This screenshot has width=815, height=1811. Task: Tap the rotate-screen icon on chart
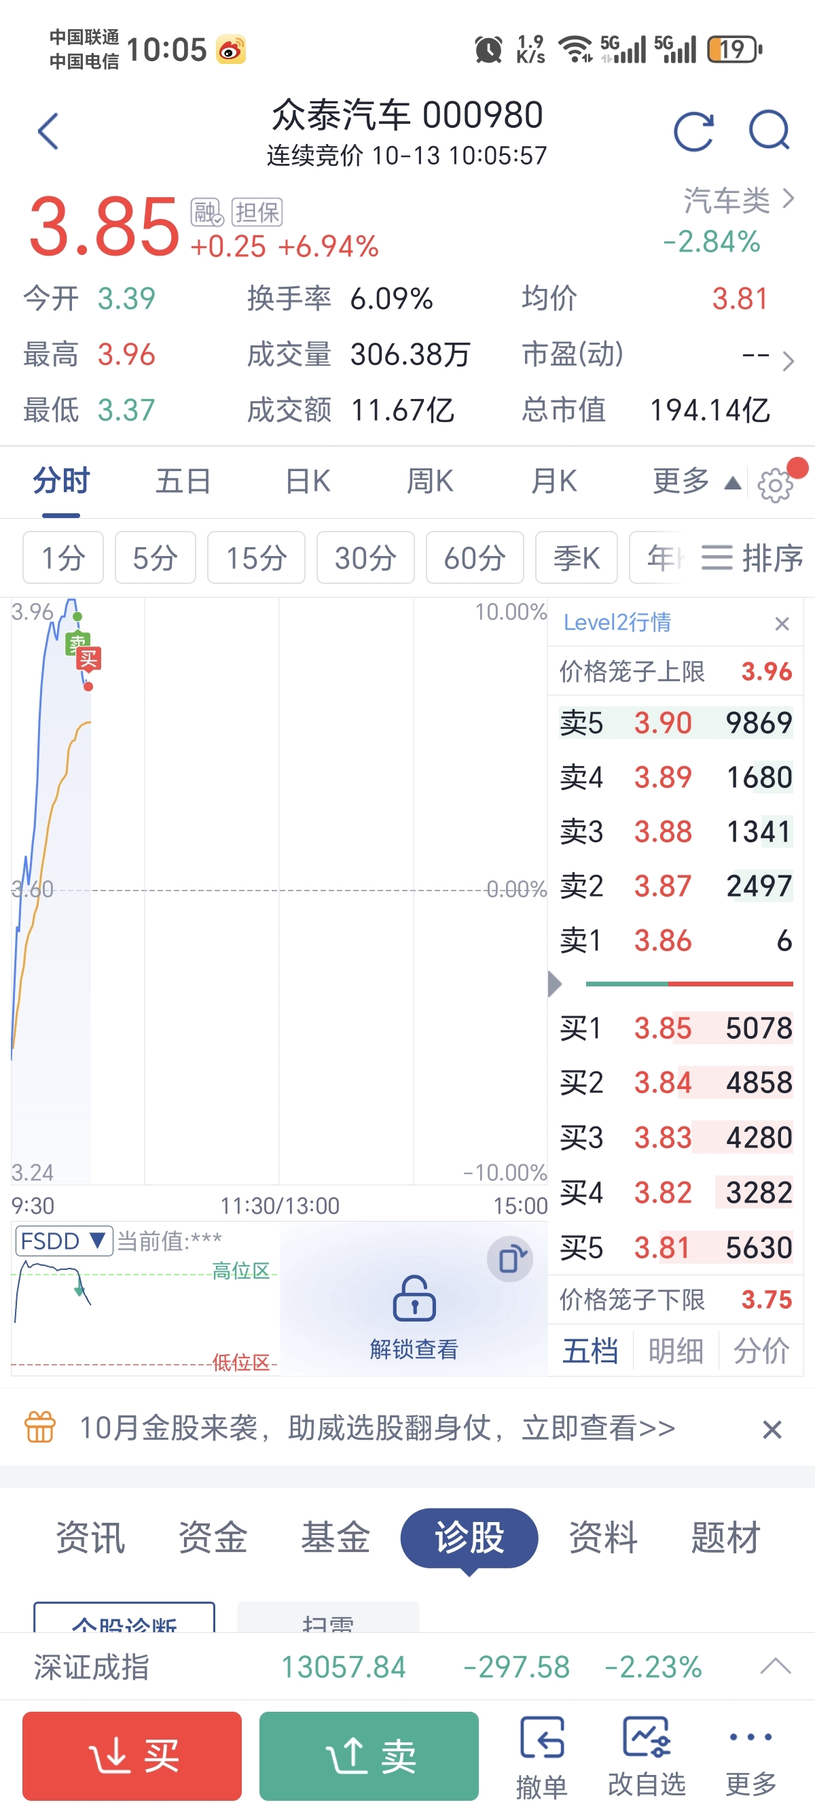tap(511, 1259)
